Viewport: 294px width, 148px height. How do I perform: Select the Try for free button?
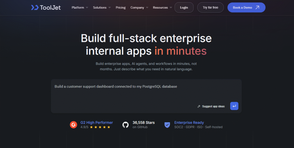[x=210, y=7]
